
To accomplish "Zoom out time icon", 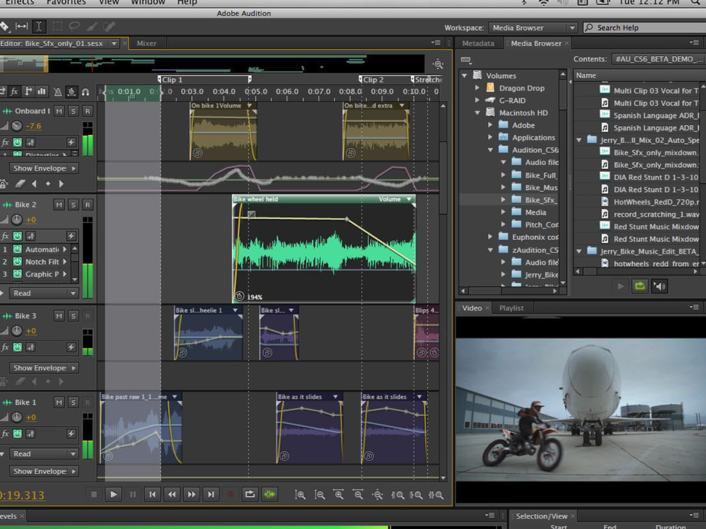I will tap(358, 495).
